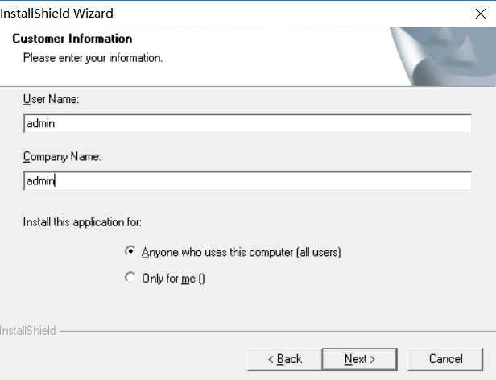Screen dimensions: 496x380
Task: Click the 'Customer Information' heading
Action: coord(72,39)
